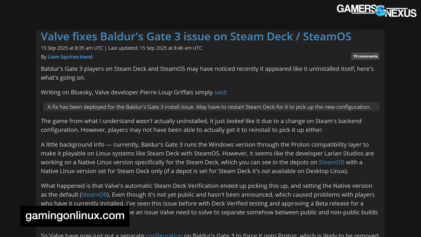Click the italic word 'wasn't' in the article

(x=144, y=121)
